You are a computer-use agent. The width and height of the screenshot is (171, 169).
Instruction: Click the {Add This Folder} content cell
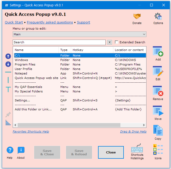click(128, 109)
